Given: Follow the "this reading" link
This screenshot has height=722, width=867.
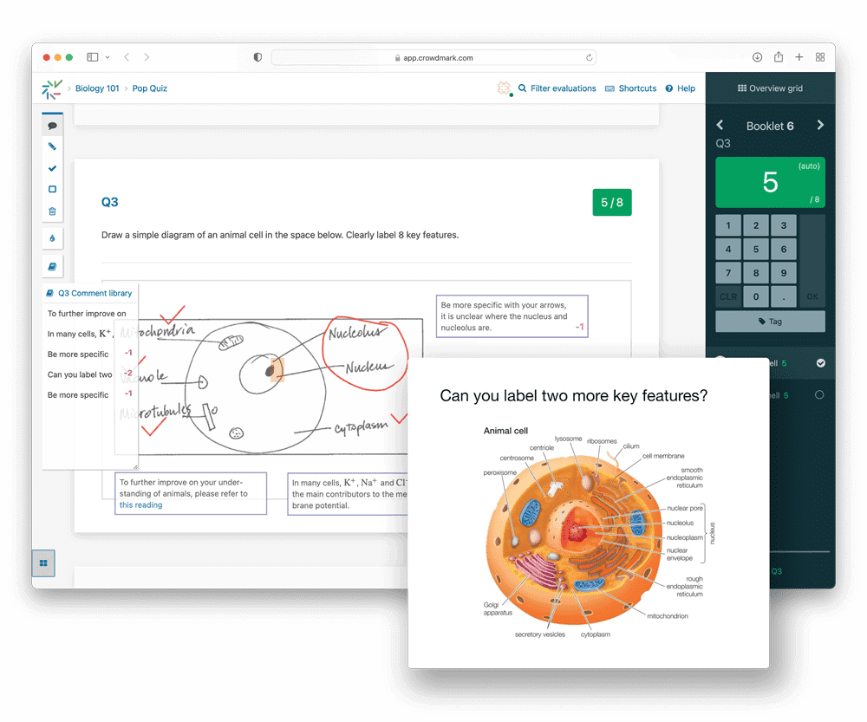Looking at the screenshot, I should (140, 505).
